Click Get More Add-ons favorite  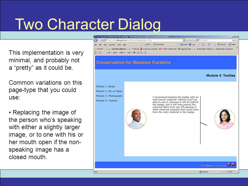[118, 49]
